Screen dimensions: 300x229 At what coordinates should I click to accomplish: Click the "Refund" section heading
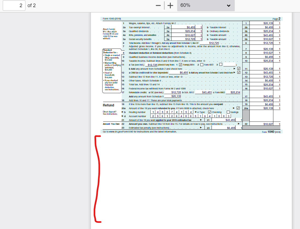pos(108,105)
